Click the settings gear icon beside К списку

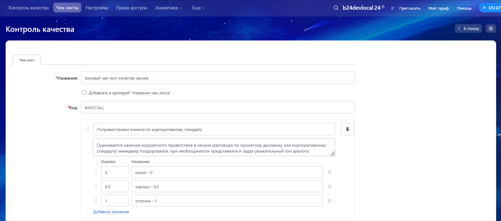pos(491,29)
